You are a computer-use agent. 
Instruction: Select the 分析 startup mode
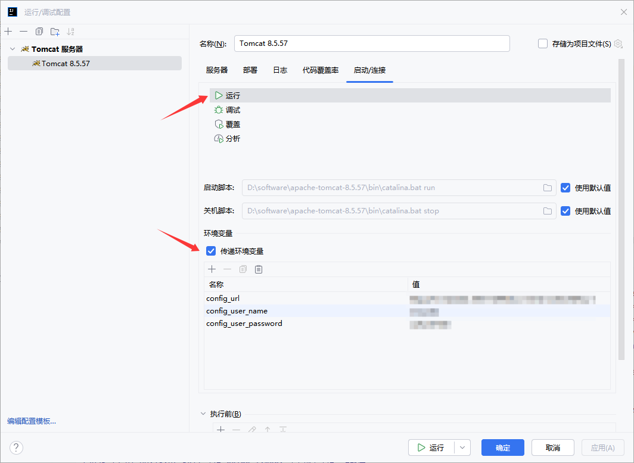pyautogui.click(x=410, y=139)
